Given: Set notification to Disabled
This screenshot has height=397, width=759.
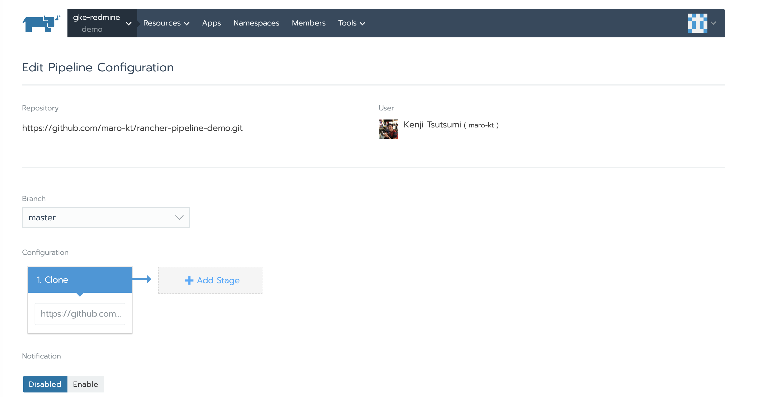Looking at the screenshot, I should pyautogui.click(x=45, y=384).
